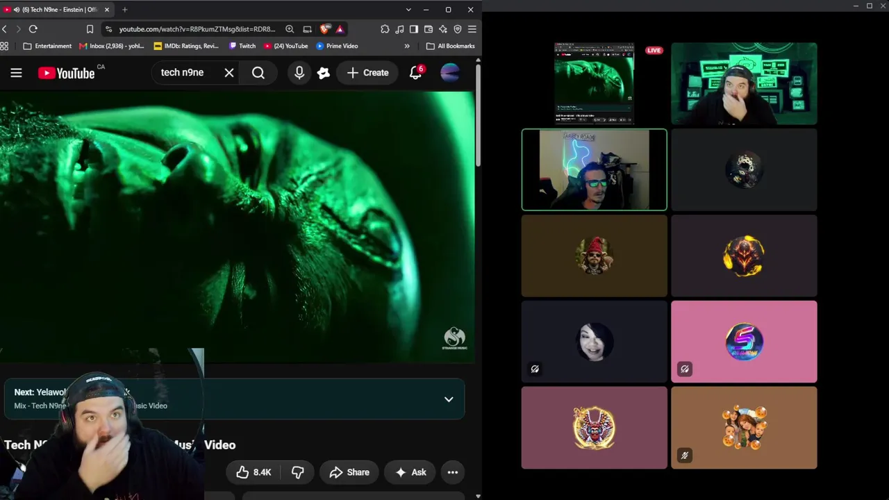Open the more actions ellipsis menu
The width and height of the screenshot is (889, 500).
[453, 472]
